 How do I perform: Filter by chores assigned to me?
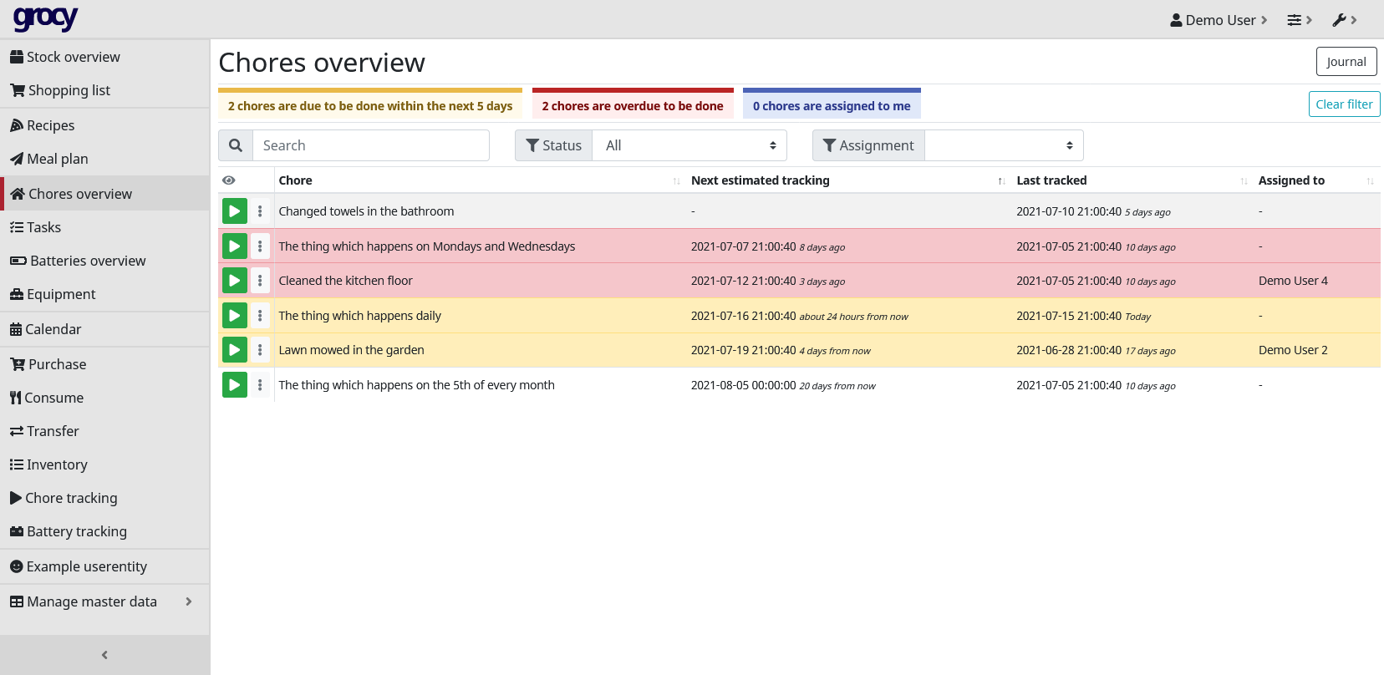pyautogui.click(x=831, y=106)
